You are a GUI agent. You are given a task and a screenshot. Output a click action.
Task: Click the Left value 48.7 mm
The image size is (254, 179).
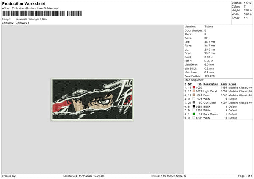[210, 42]
